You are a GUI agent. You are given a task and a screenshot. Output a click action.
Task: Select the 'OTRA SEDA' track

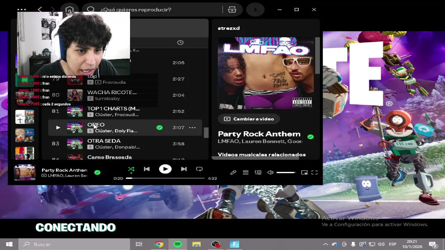pos(104,141)
